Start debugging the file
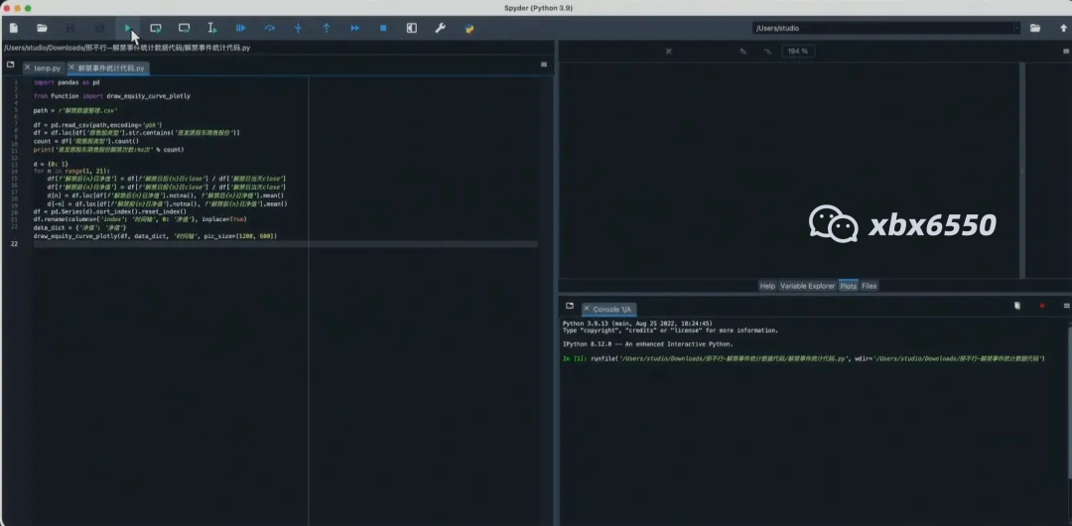1072x526 pixels. coord(240,28)
